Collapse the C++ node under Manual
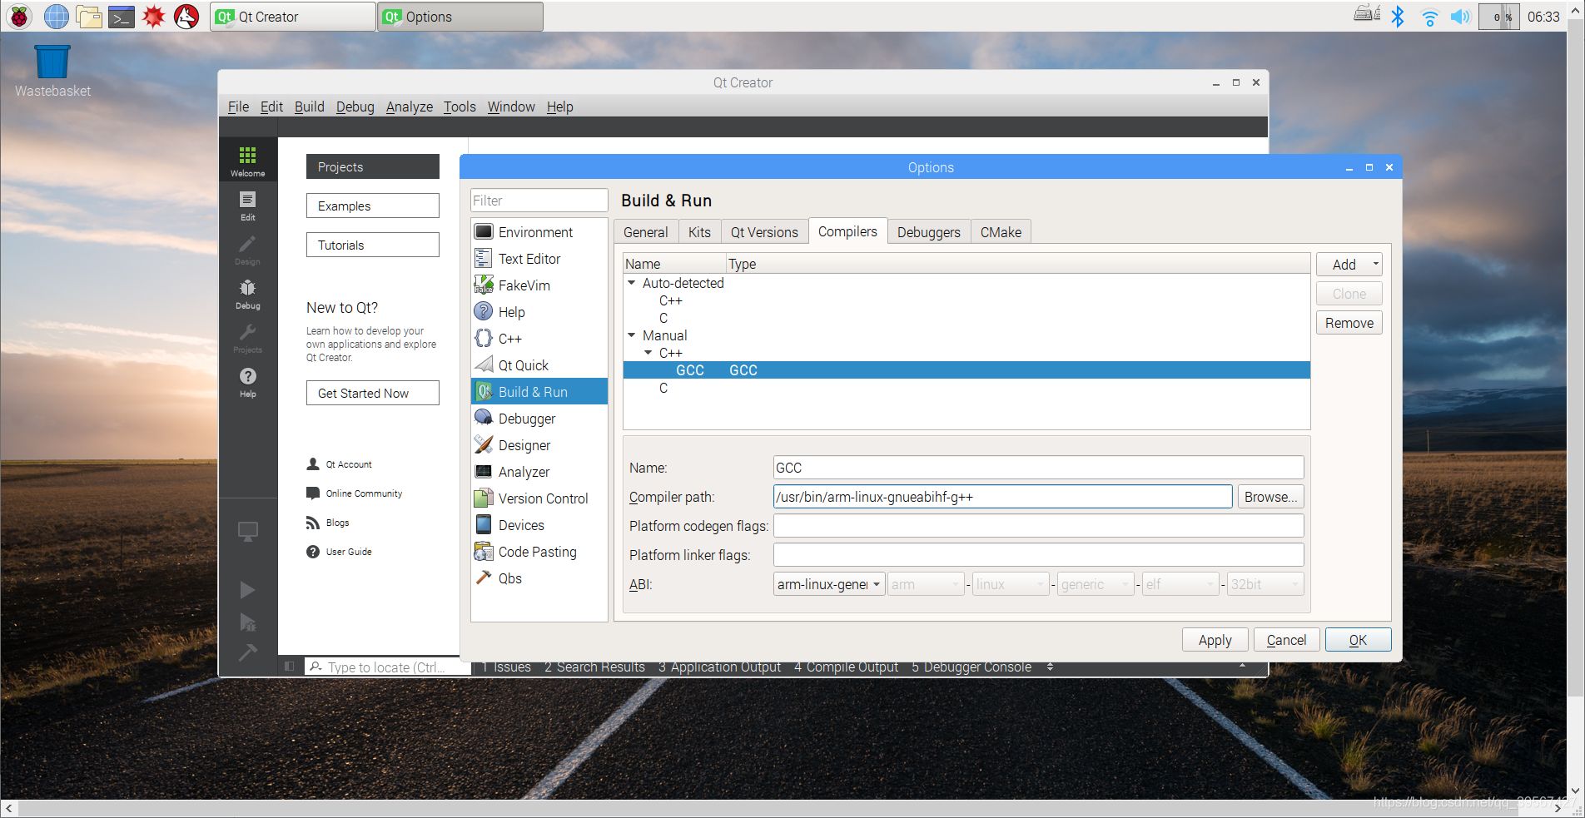The image size is (1585, 818). coord(648,353)
